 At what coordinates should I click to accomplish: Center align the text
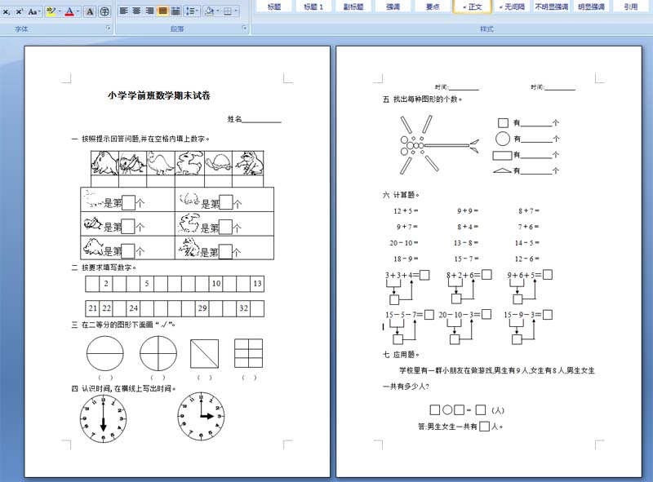136,11
